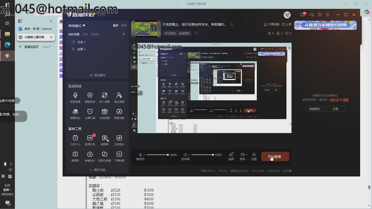Close the 炎龍騎士團攻略 browser tab
Screen dimensions: 372x209
[x=51, y=37]
